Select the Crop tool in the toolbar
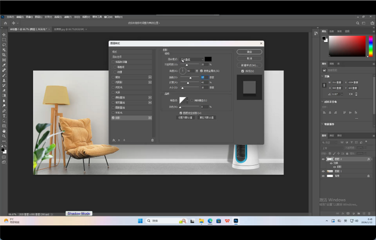Image resolution: width=376 pixels, height=240 pixels. pyautogui.click(x=4, y=55)
